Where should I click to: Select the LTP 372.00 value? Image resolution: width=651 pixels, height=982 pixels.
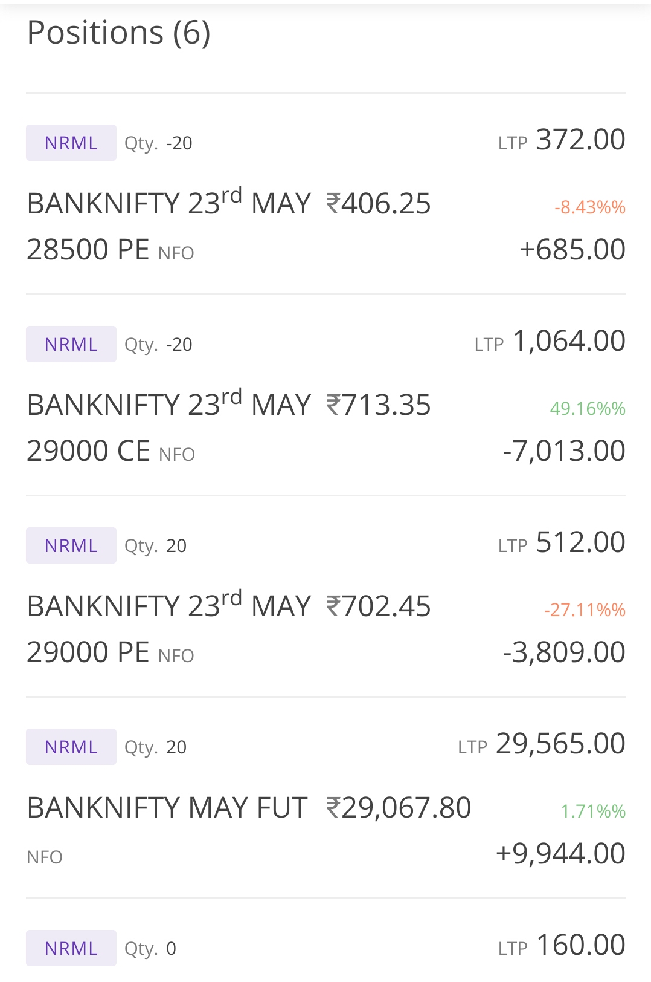click(580, 140)
